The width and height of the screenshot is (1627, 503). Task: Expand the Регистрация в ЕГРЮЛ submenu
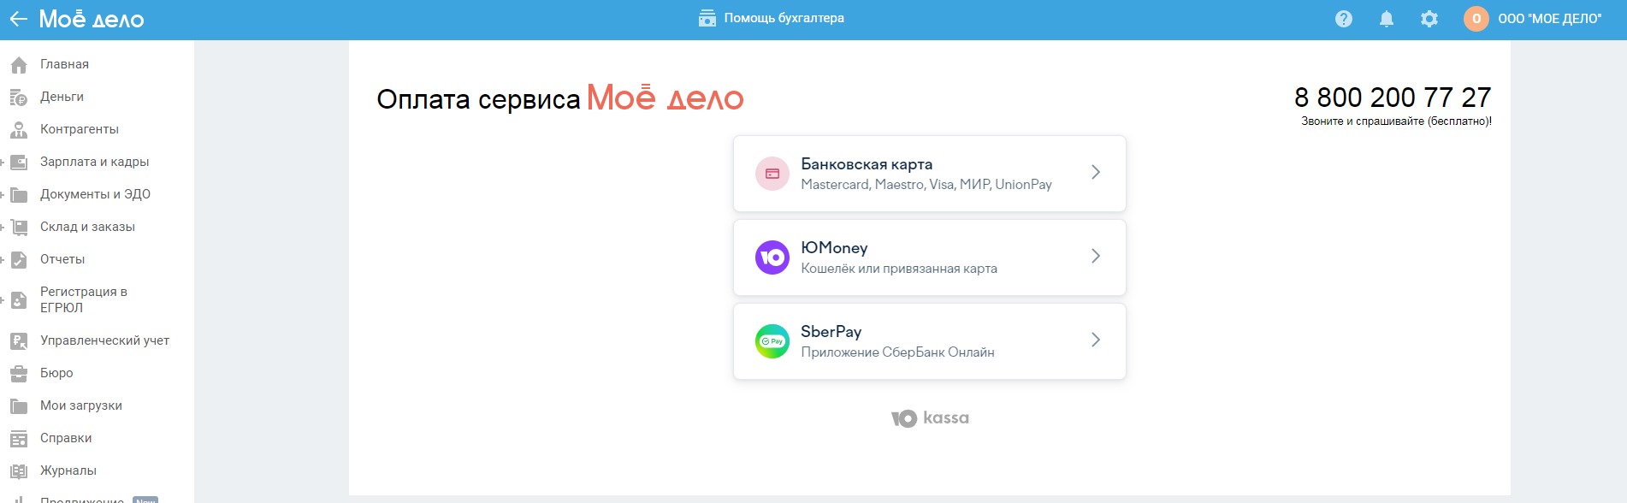[3, 299]
